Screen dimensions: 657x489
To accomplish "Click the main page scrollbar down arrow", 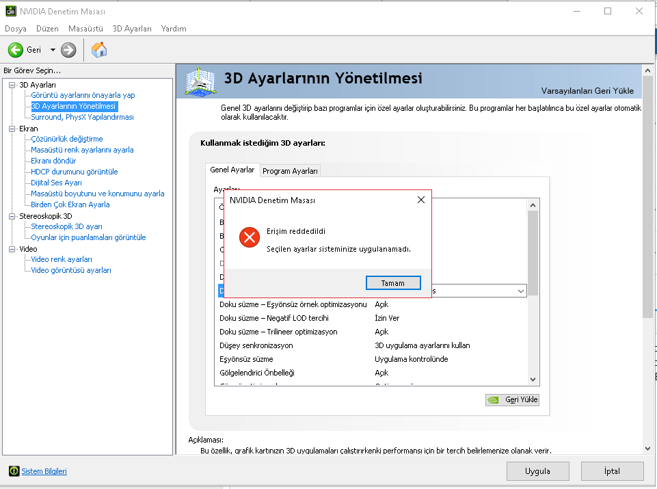I will pos(647,449).
